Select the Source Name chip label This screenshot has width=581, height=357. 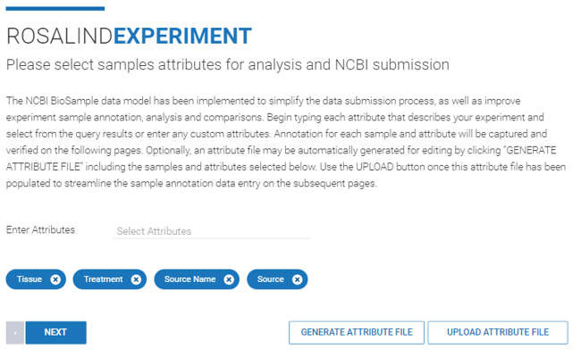coord(189,279)
